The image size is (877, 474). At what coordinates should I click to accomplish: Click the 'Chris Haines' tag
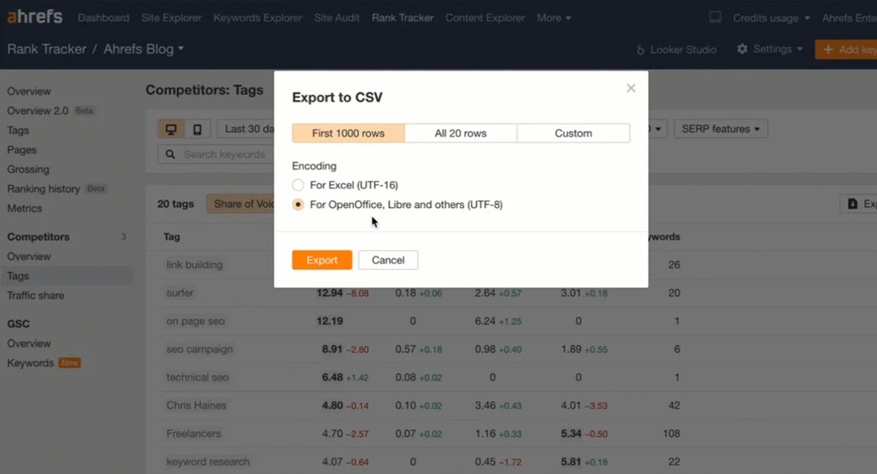point(196,406)
